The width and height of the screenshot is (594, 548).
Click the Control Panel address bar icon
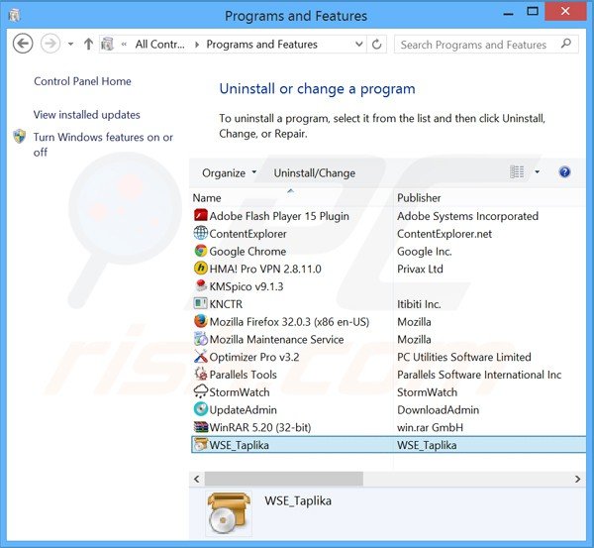(x=107, y=44)
